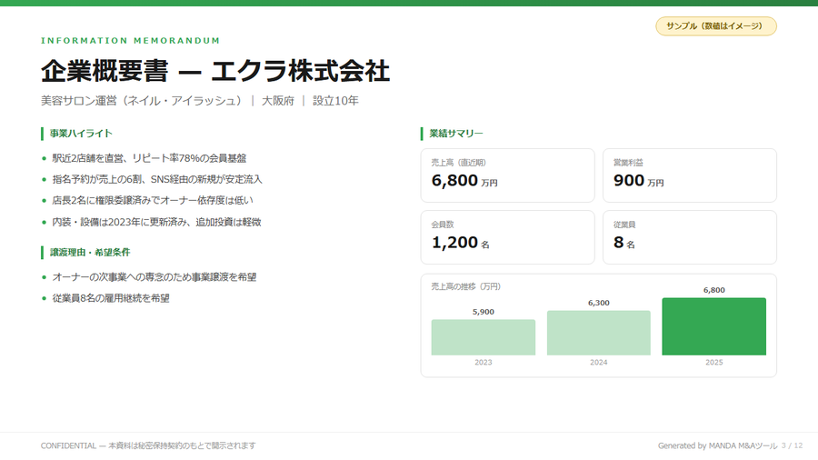Click 設立10年 in the subtitle line
Screen dimensions: 818x460
pos(335,101)
